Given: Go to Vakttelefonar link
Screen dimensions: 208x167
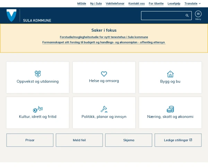Looking at the screenshot, I should (x=115, y=3).
